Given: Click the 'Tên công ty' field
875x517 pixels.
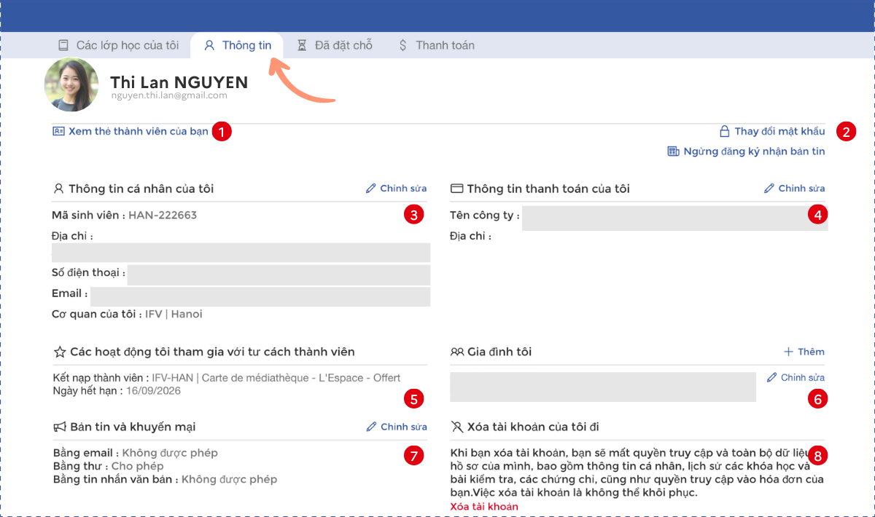Looking at the screenshot, I should click(x=674, y=218).
